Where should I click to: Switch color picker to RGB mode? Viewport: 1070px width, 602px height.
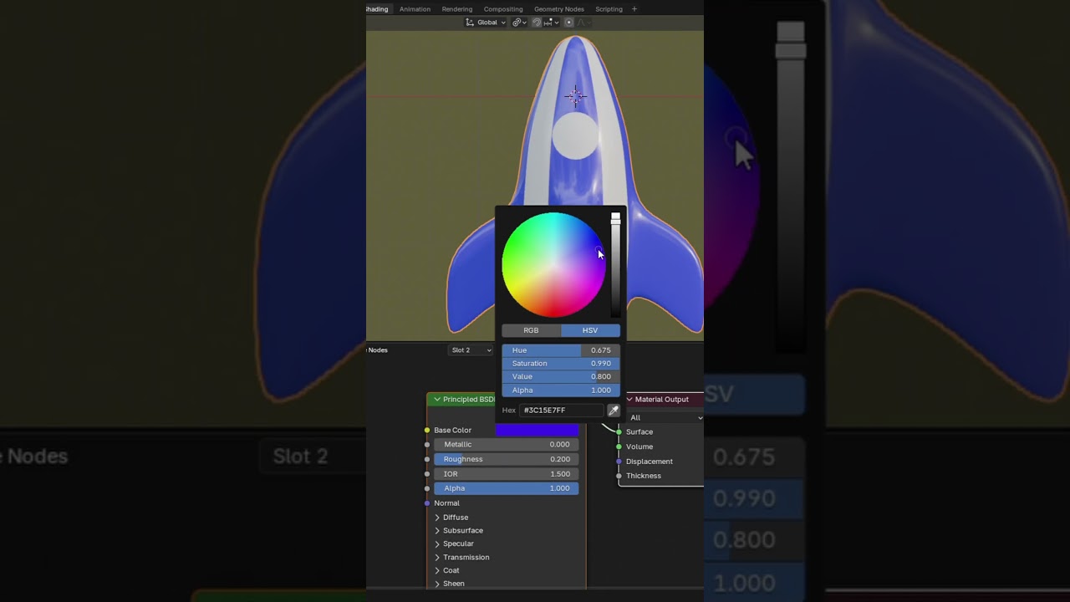(x=531, y=330)
